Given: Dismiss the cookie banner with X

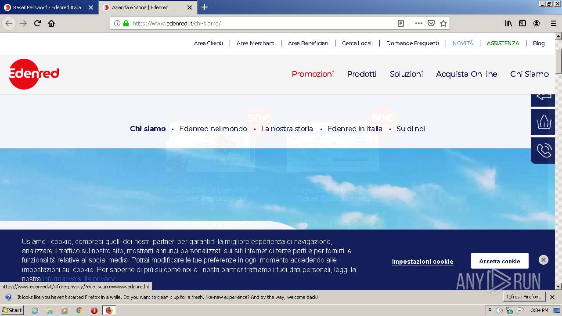Looking at the screenshot, I should coord(544,260).
